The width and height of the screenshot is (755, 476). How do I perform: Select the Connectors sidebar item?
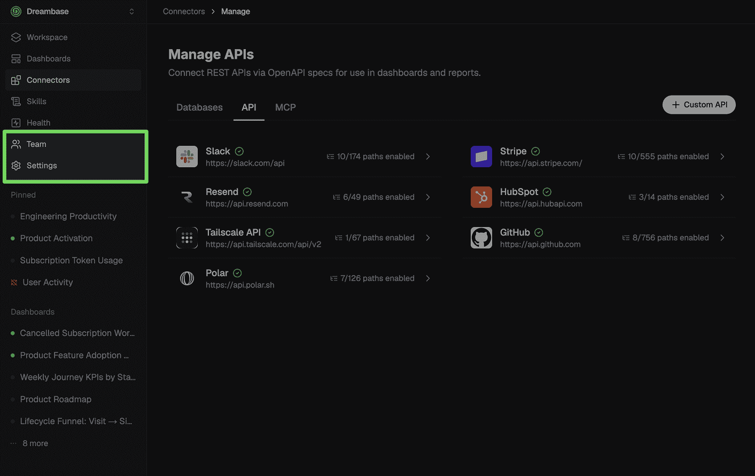point(73,80)
